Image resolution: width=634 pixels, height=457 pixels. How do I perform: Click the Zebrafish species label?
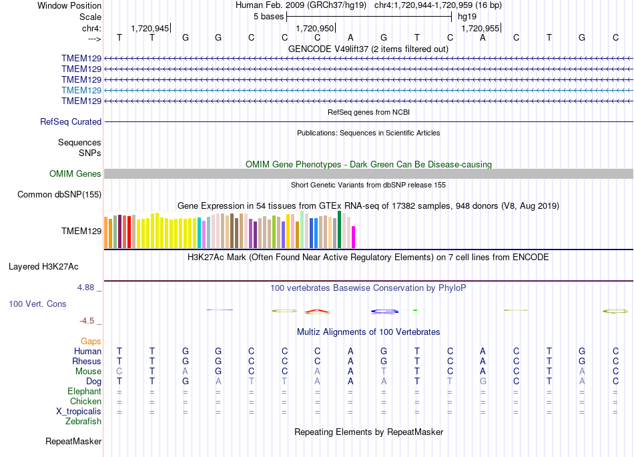click(x=83, y=422)
